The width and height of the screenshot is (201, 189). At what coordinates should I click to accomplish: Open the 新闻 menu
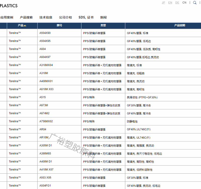104,17
